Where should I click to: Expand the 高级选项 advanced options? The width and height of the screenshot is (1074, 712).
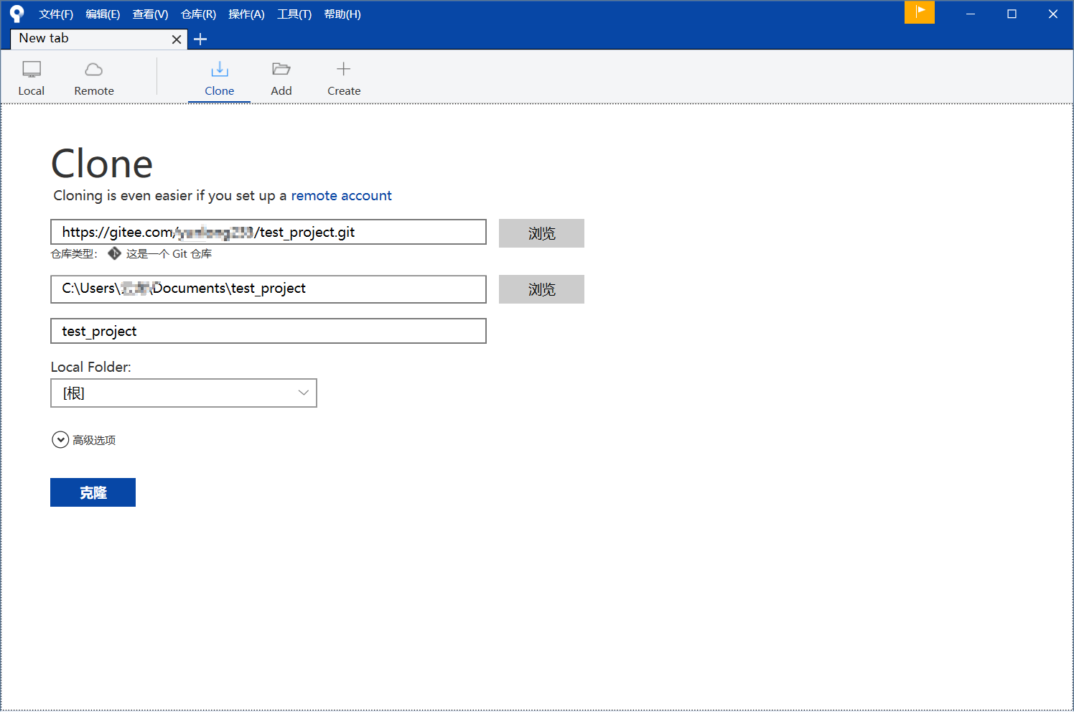point(84,440)
